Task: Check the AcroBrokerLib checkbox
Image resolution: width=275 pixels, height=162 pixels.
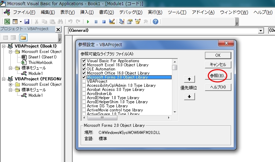Action: point(84,94)
